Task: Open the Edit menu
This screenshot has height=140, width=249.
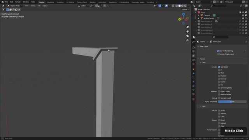Action: coord(12,2)
